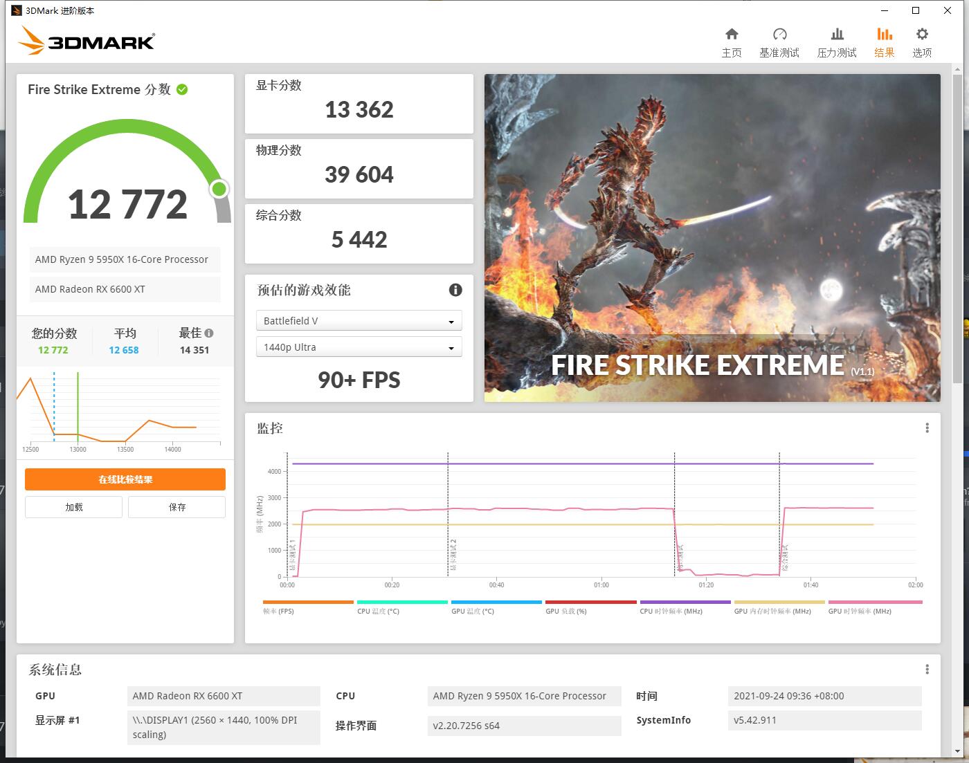The height and width of the screenshot is (763, 969).
Task: Open the monitoring panel three-dot menu
Action: 927,428
